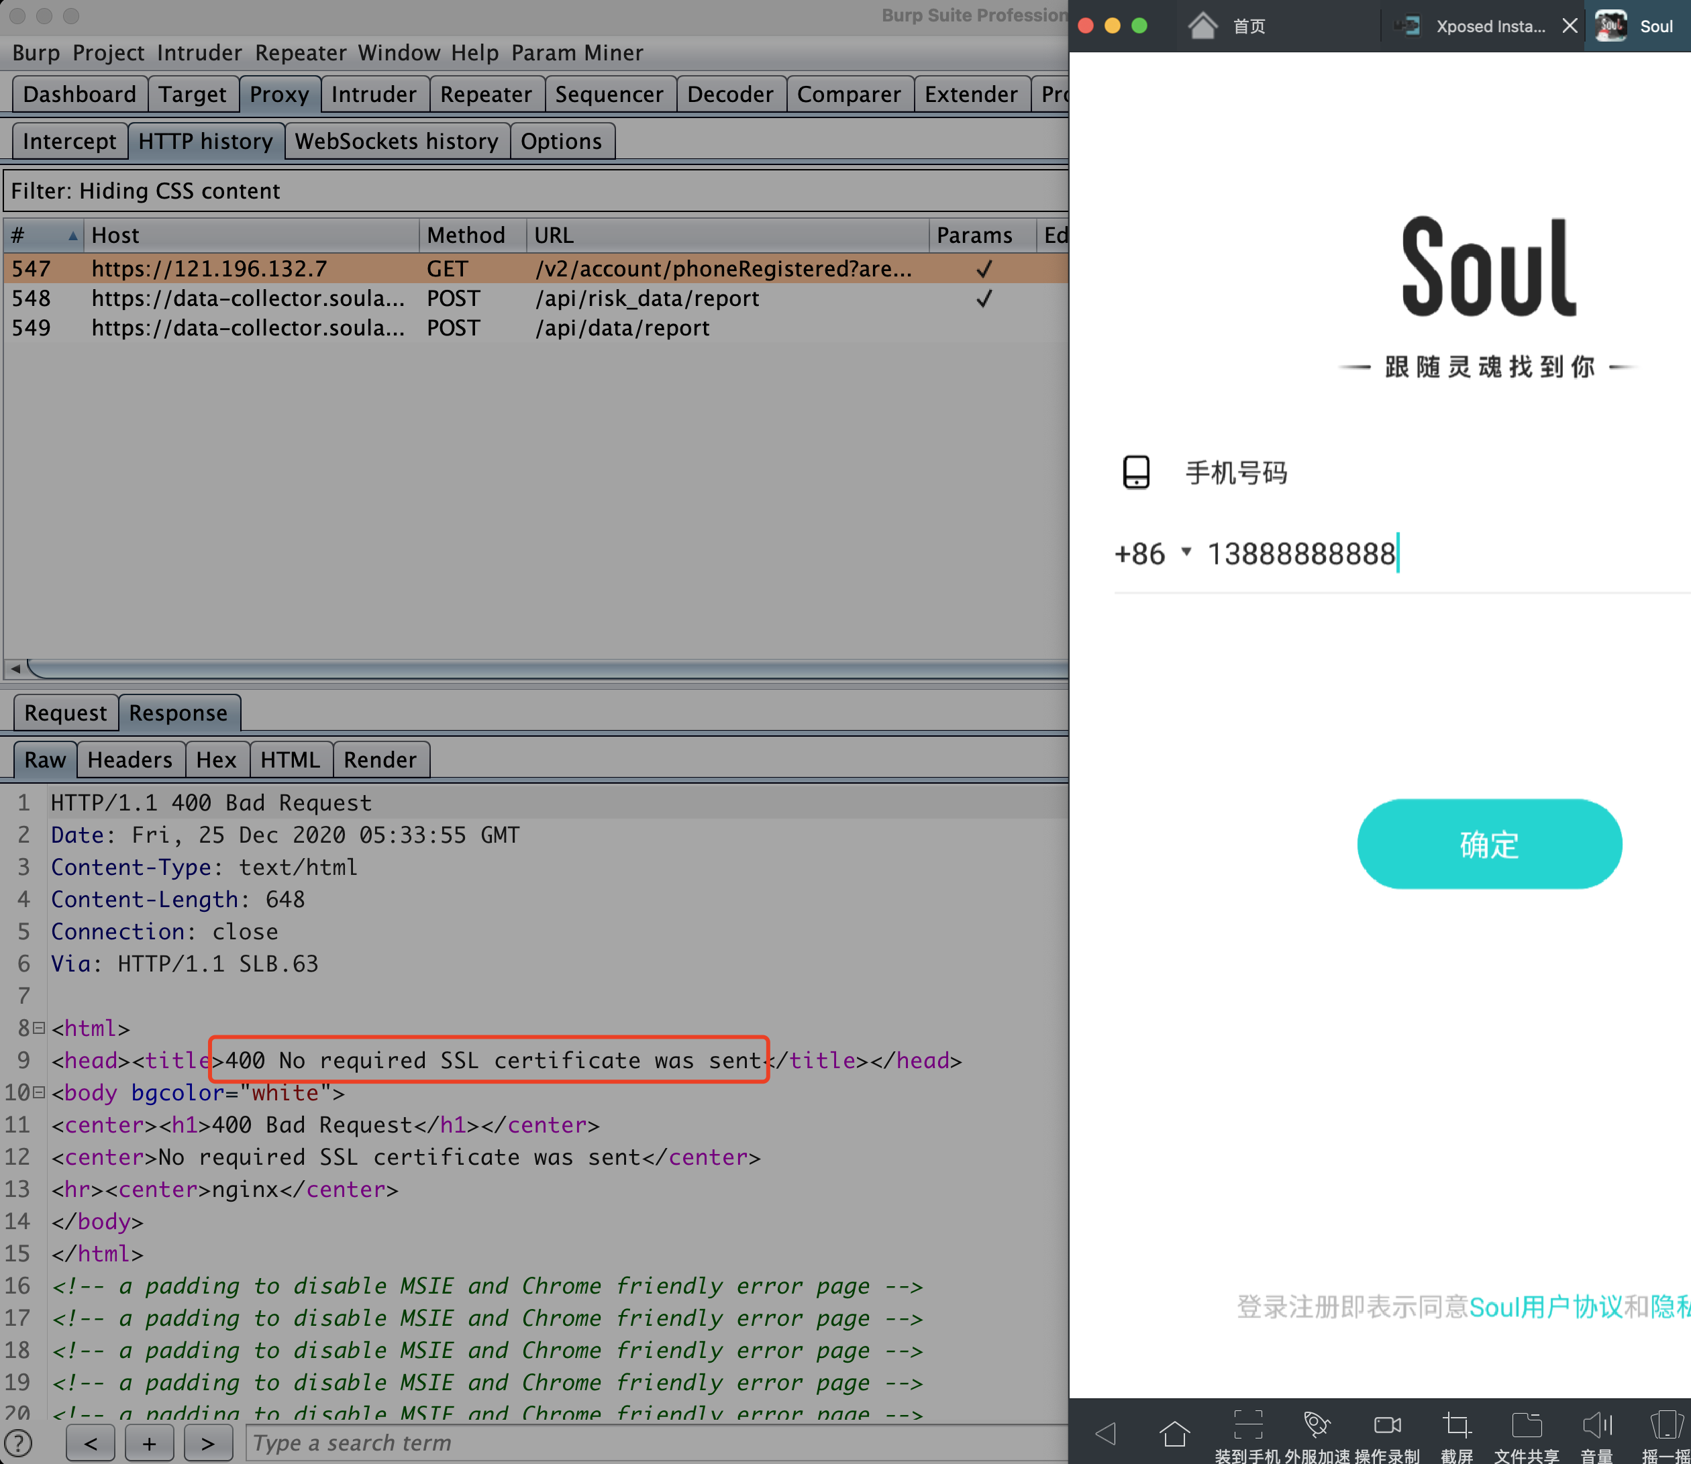Take a screenshot with the crop icon
The height and width of the screenshot is (1464, 1691).
[1457, 1426]
